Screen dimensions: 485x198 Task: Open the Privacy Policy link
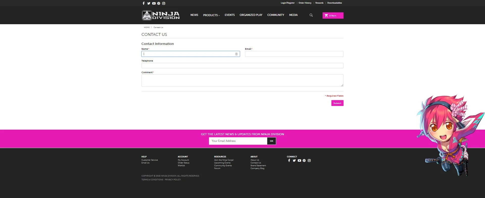[x=173, y=180]
